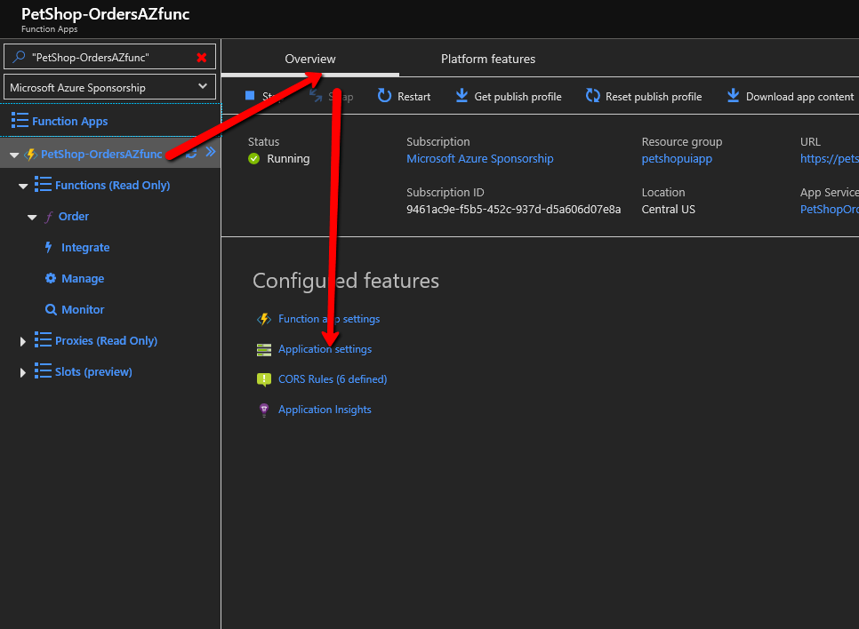Open the Microsoft Azure Sponsorship subscription dropdown
This screenshot has height=629, width=859.
(109, 88)
